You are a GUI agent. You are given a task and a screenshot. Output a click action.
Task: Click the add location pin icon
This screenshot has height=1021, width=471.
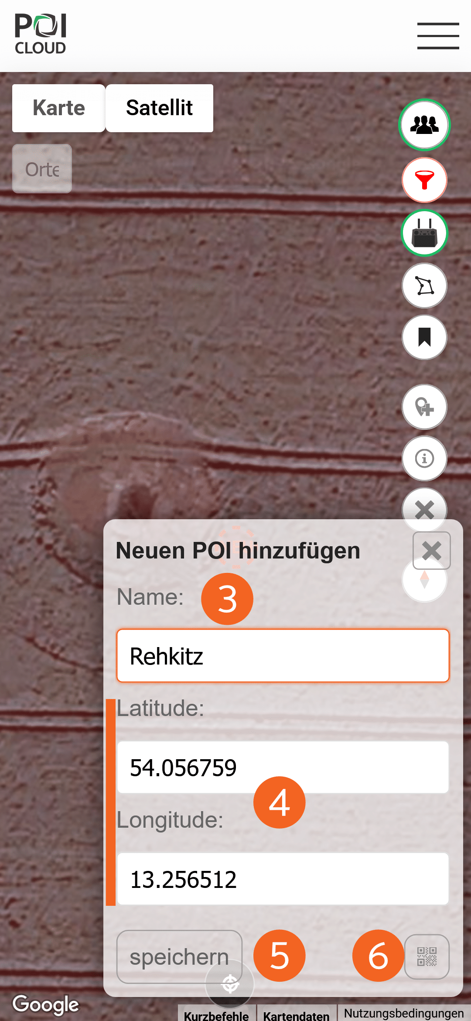click(x=424, y=407)
